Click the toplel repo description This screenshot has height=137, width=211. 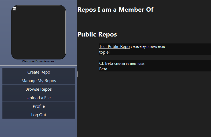[104, 52]
